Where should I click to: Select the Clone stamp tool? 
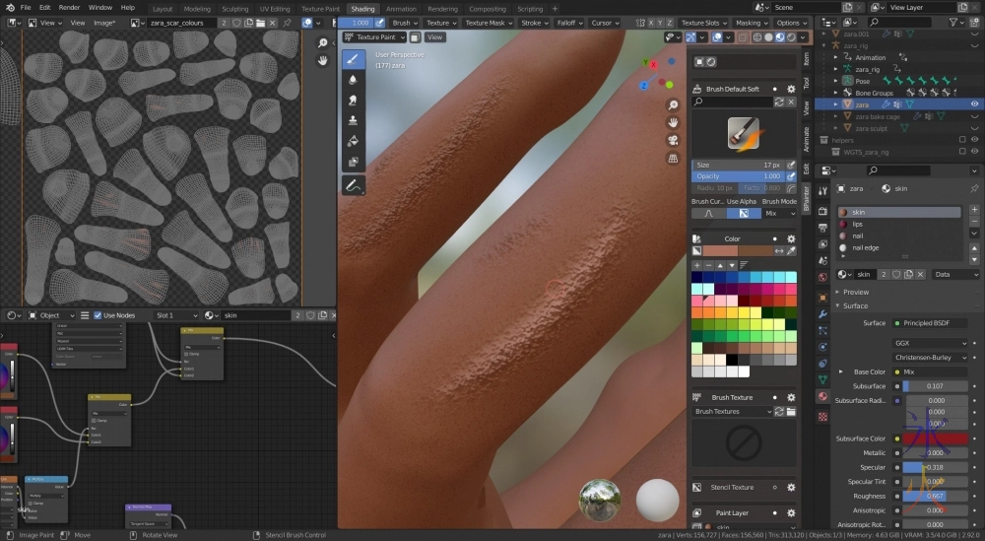click(x=353, y=121)
